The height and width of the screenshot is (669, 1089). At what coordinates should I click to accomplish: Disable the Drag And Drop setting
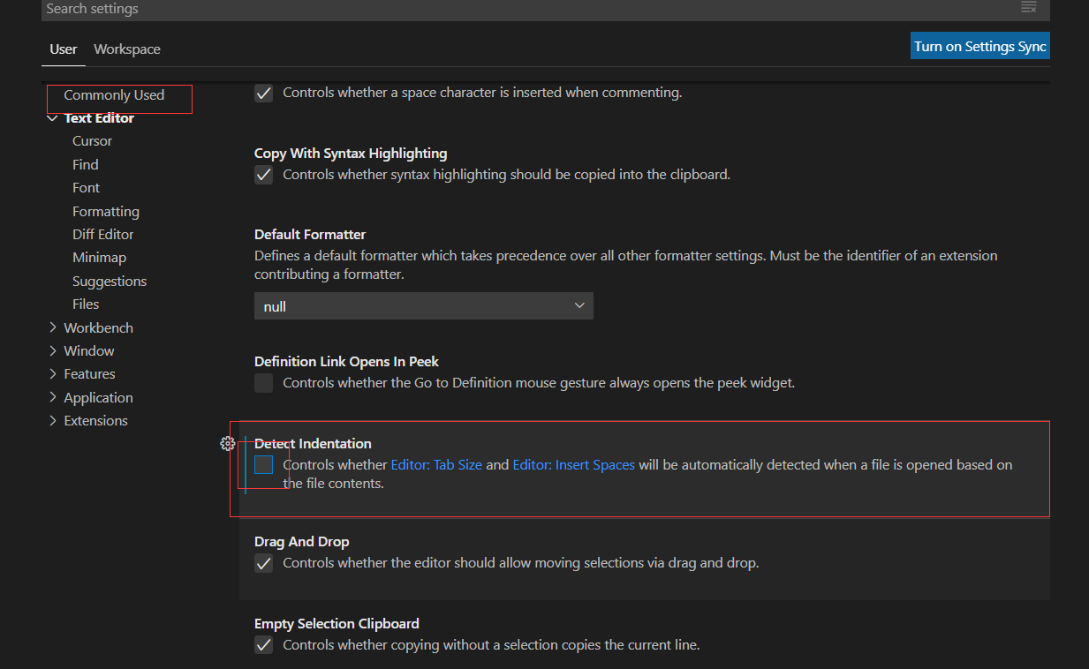pos(263,563)
